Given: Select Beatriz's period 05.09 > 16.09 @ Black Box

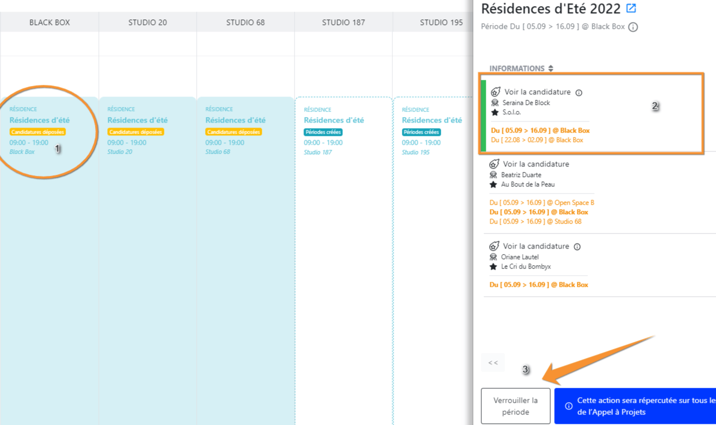Looking at the screenshot, I should (x=539, y=212).
